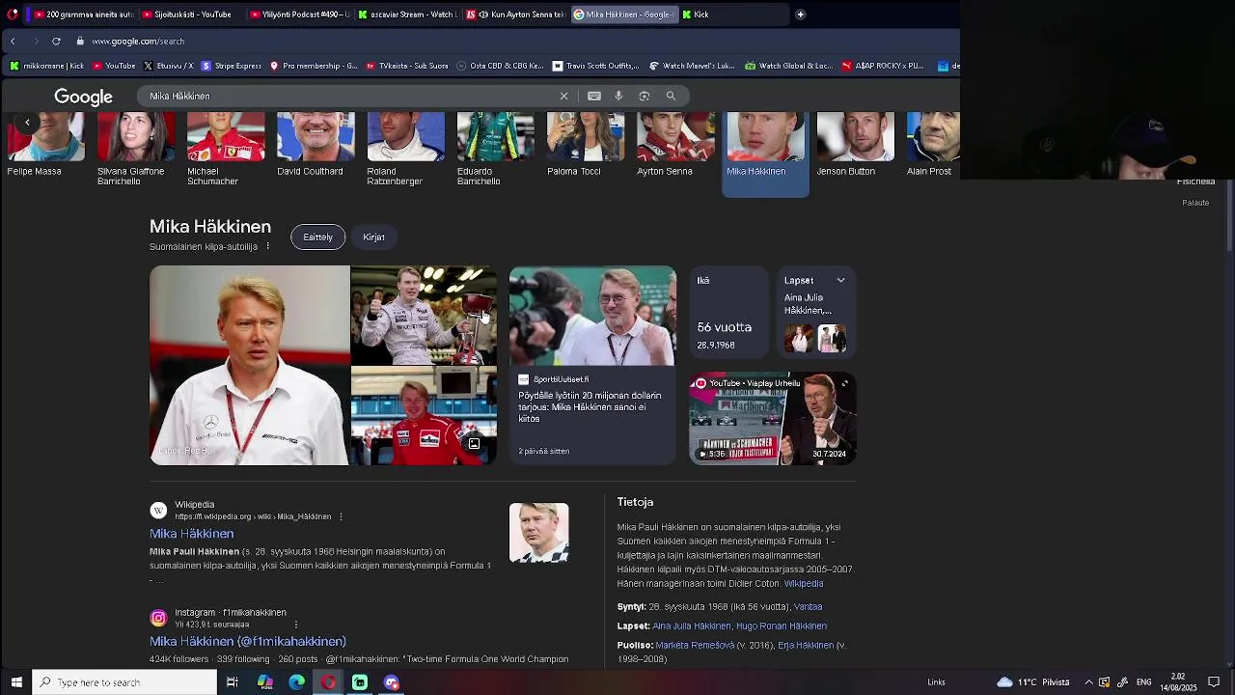
Task: Open the mikkomane | Kick bookmark
Action: 47,67
